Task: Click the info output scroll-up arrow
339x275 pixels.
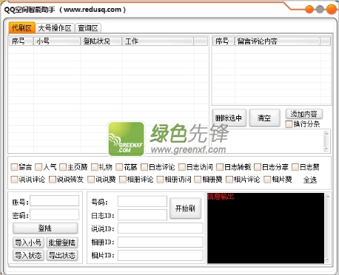Action: (x=328, y=197)
